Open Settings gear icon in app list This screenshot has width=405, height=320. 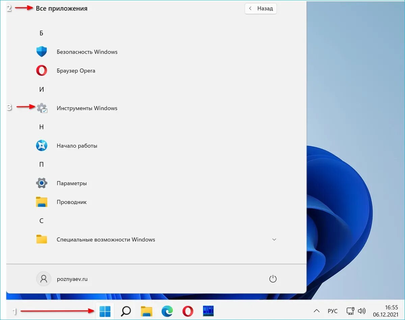(42, 183)
